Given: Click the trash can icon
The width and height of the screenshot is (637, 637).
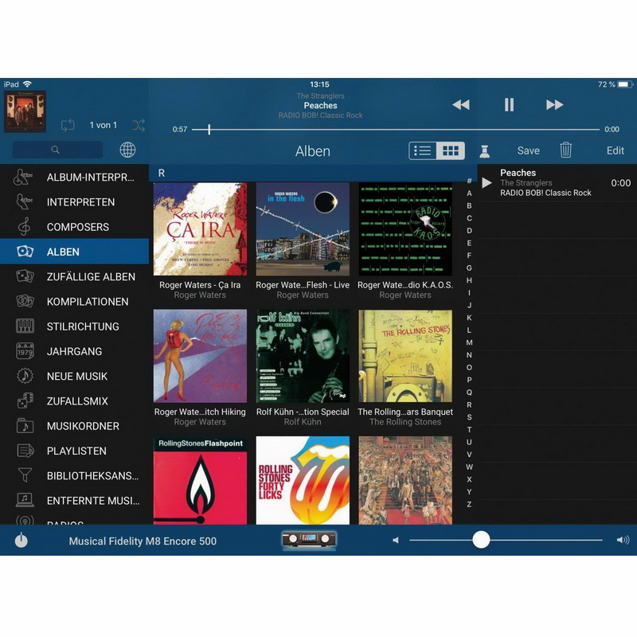Looking at the screenshot, I should click(566, 150).
